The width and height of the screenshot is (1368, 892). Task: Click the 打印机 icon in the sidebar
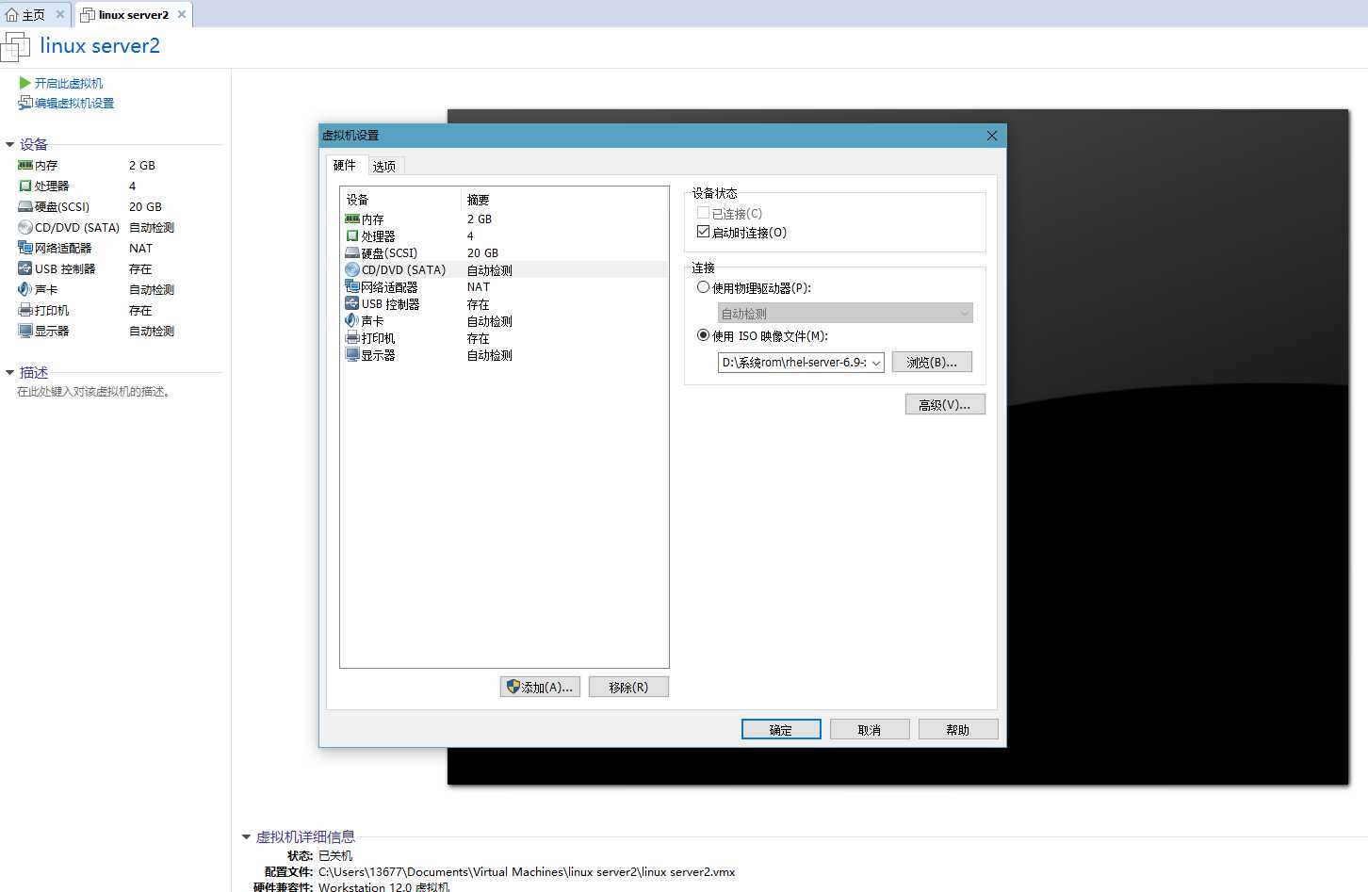click(25, 310)
